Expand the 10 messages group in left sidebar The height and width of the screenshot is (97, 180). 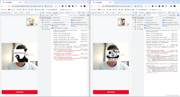click(x=41, y=18)
